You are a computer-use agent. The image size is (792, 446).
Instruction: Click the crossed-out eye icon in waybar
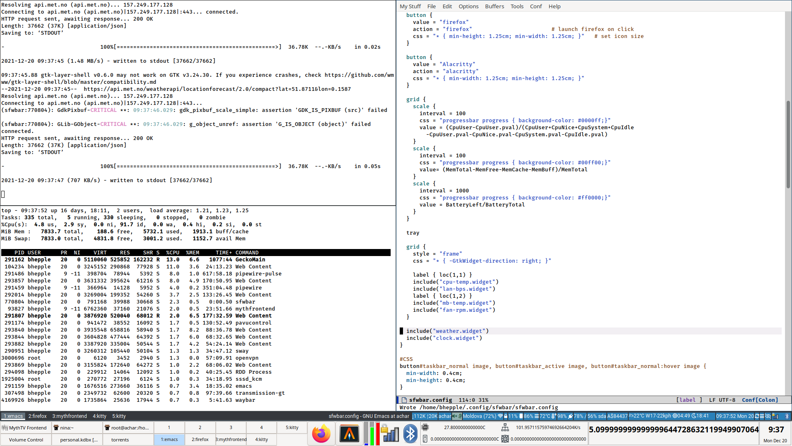tap(768, 416)
